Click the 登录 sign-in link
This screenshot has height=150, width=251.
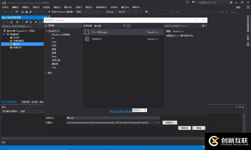[238, 7]
